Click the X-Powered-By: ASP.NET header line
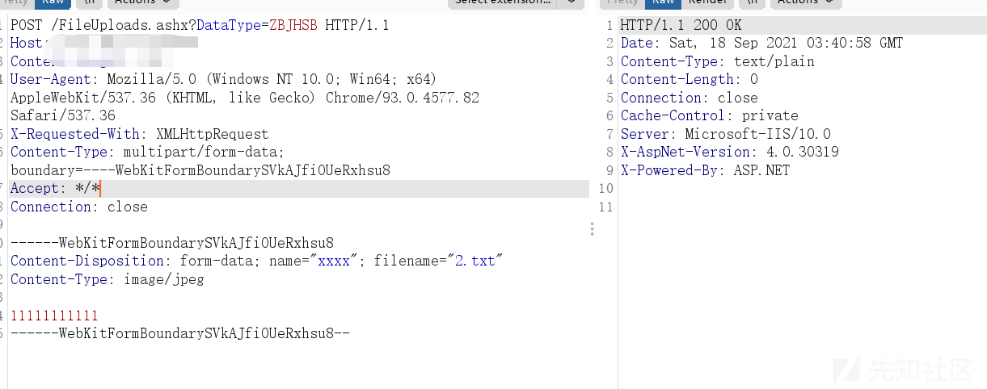 (x=705, y=170)
